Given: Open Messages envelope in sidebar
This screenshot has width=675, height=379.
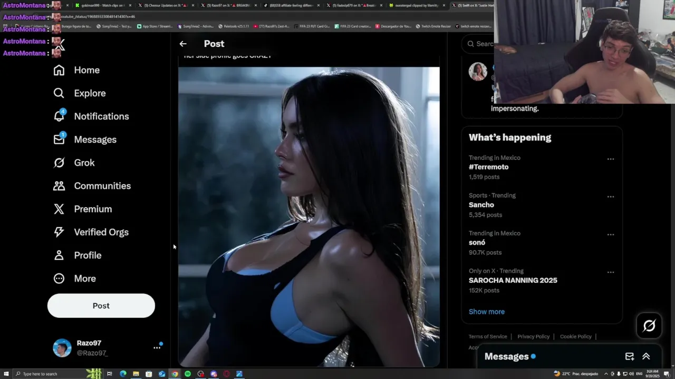Looking at the screenshot, I should [85, 139].
